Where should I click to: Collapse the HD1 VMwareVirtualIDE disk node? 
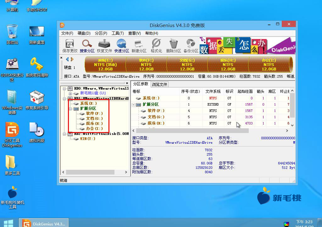pyautogui.click(x=64, y=98)
